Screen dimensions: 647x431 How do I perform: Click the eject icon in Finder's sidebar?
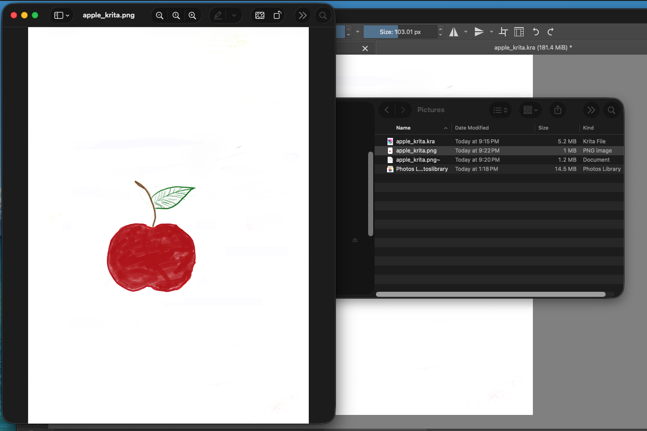tap(355, 240)
